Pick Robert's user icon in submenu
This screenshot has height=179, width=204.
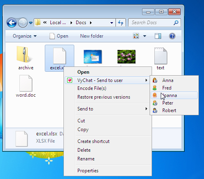(155, 110)
